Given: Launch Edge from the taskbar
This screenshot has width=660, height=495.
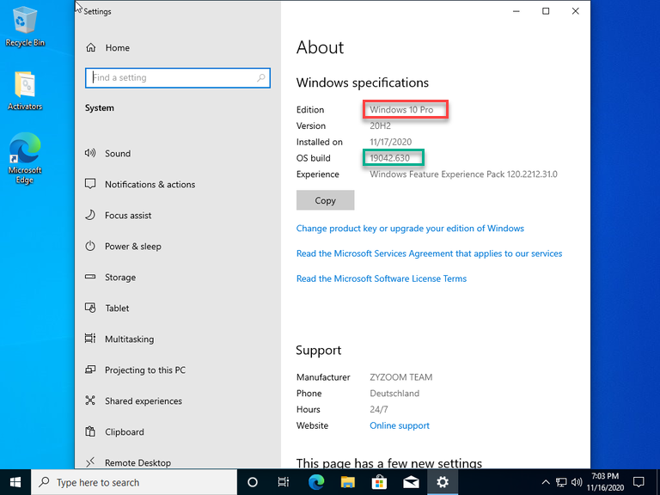Looking at the screenshot, I should coord(316,482).
